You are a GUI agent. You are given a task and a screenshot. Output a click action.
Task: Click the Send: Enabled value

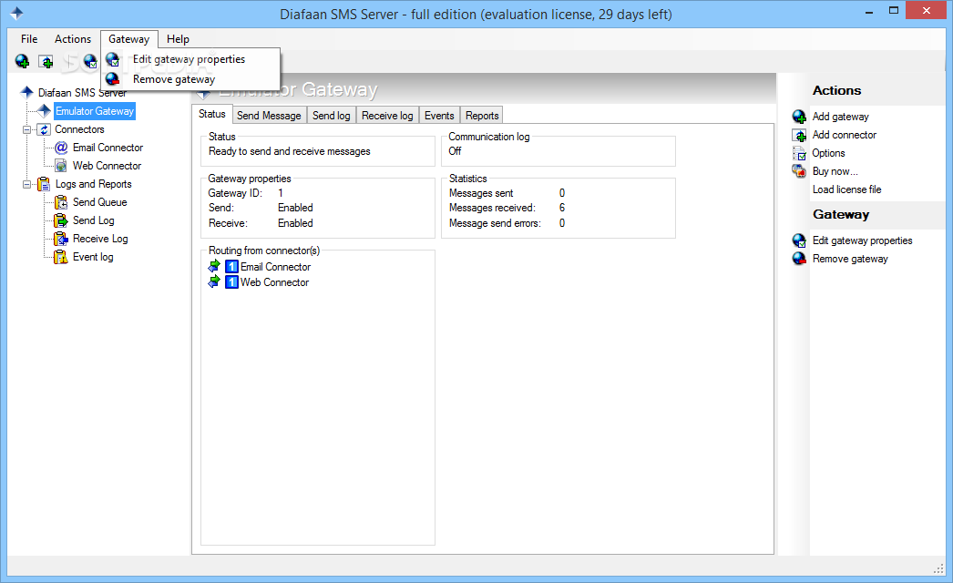(x=295, y=208)
